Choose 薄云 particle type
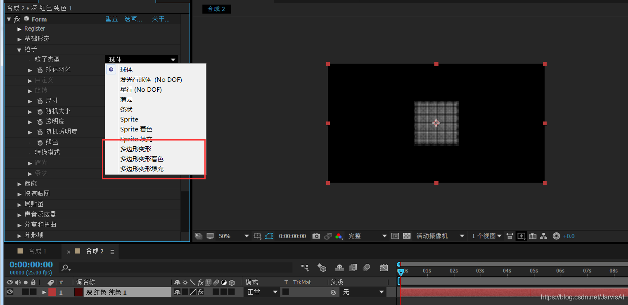The width and height of the screenshot is (628, 305). tap(126, 100)
